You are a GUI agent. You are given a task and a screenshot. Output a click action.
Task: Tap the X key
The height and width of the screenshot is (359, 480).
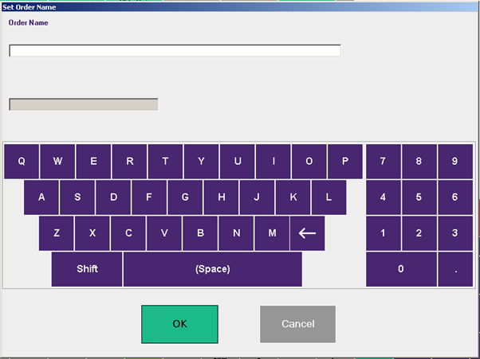92,233
